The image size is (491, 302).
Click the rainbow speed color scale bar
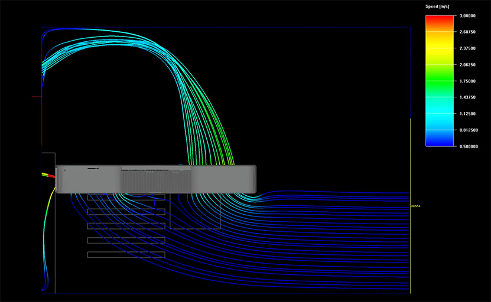(440, 81)
